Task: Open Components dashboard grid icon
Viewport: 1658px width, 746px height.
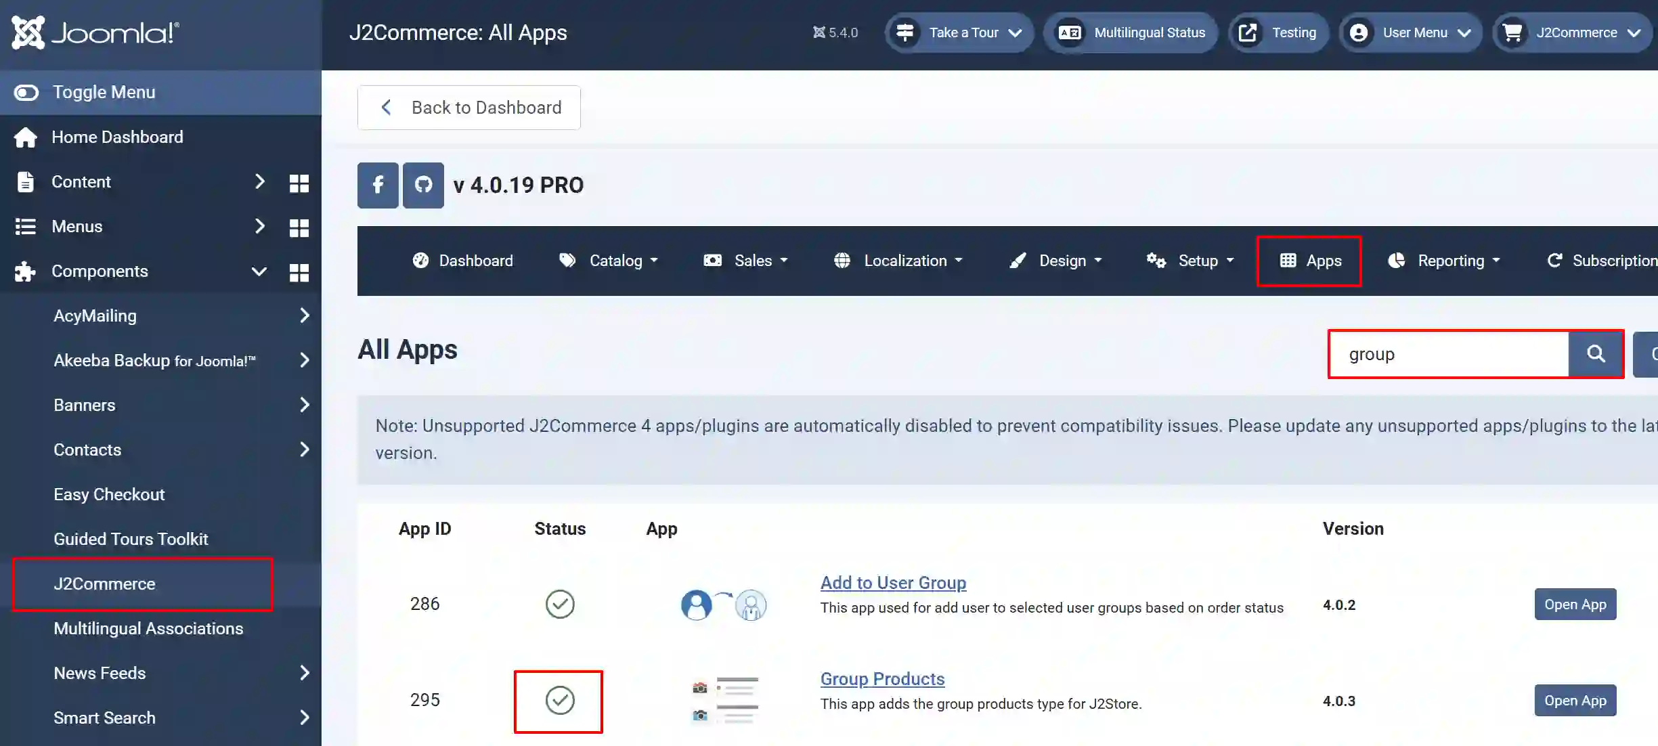Action: [x=299, y=272]
